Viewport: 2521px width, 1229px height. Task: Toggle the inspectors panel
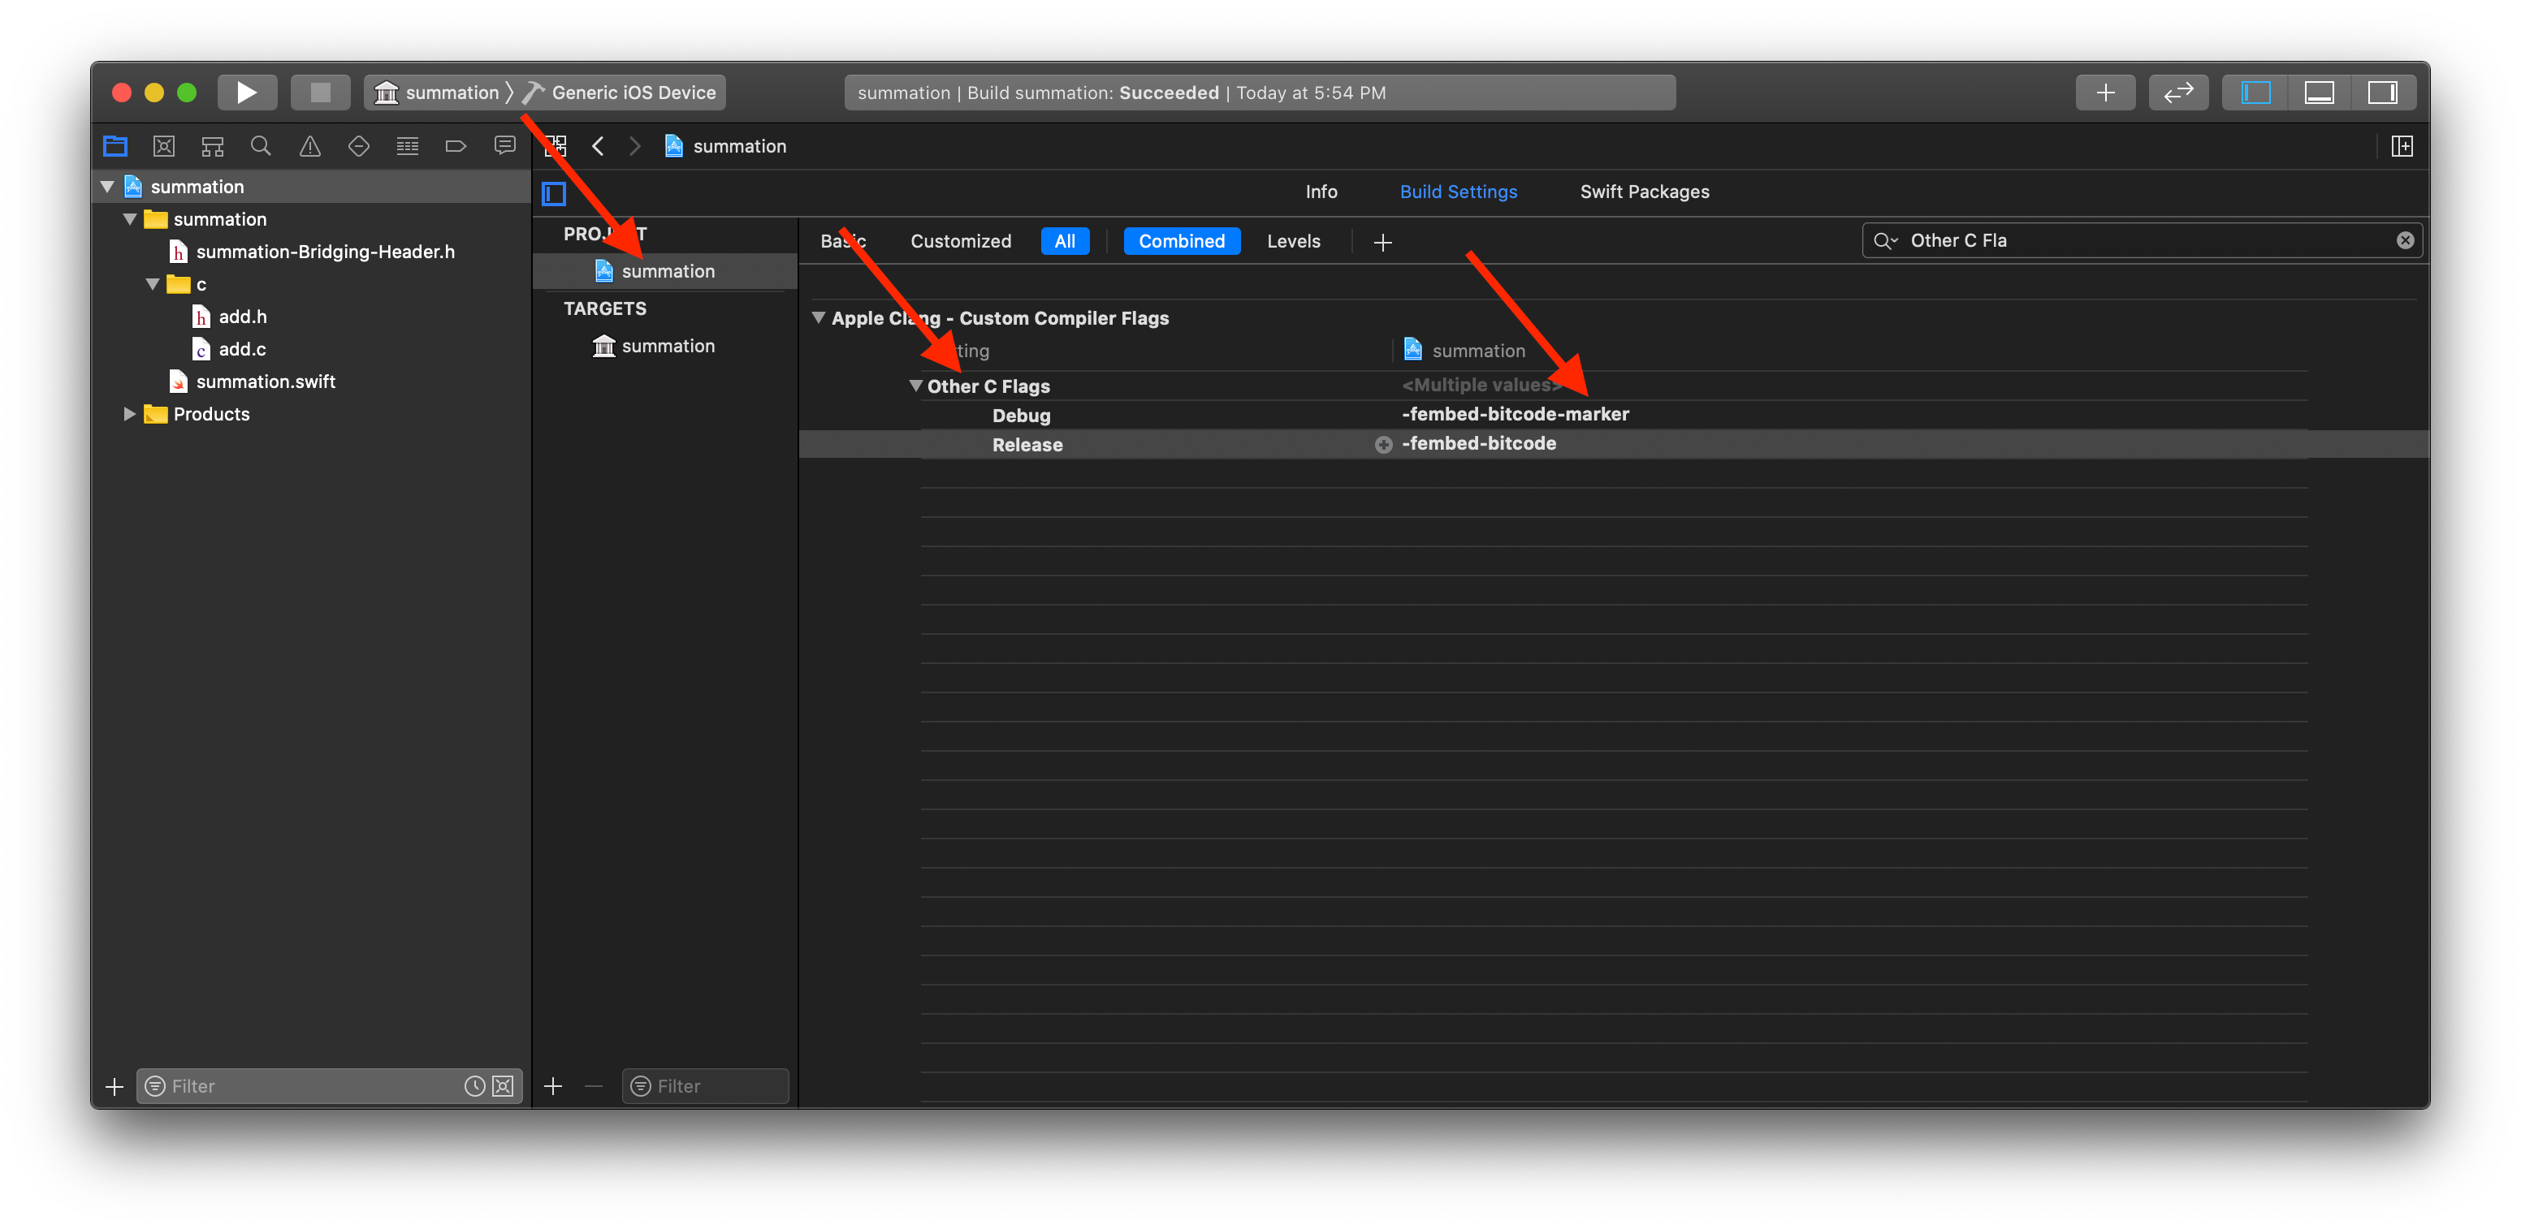coord(2382,92)
